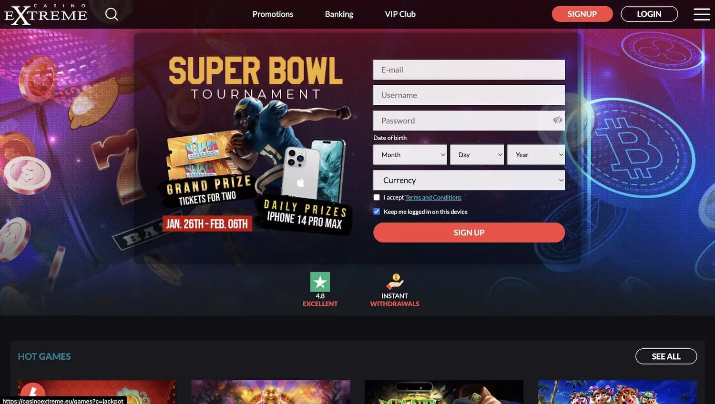Image resolution: width=715 pixels, height=404 pixels.
Task: Click the lightning bolt game badge
Action: [x=32, y=392]
